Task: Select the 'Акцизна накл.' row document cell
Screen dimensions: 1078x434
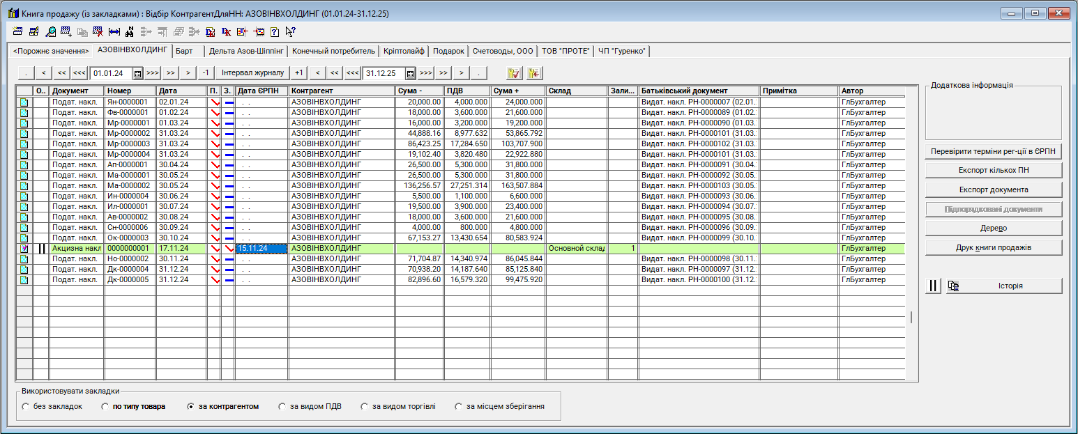Action: [77, 248]
